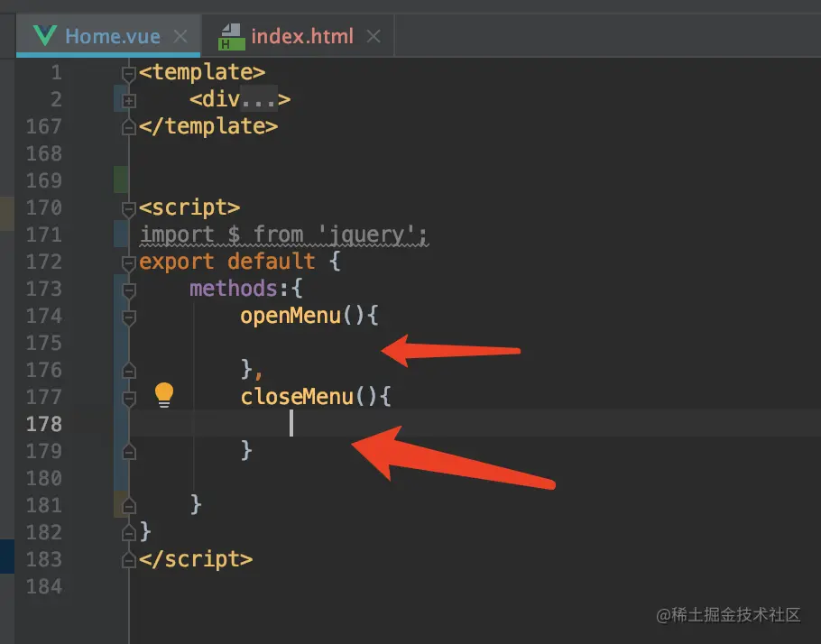Click line number 184 in the gutter
This screenshot has width=821, height=644.
click(44, 586)
